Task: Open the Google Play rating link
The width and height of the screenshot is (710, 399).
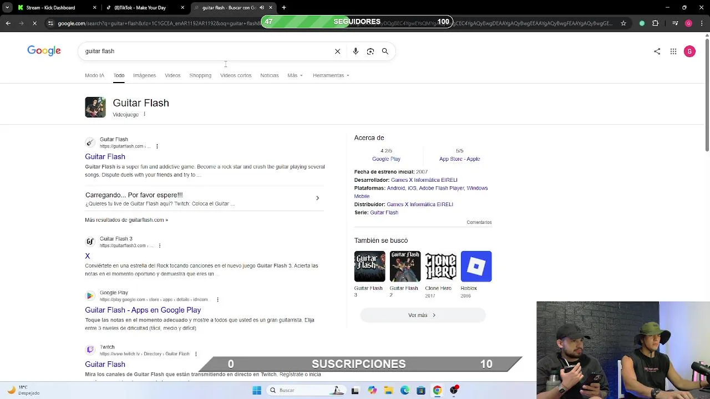Action: [386, 159]
